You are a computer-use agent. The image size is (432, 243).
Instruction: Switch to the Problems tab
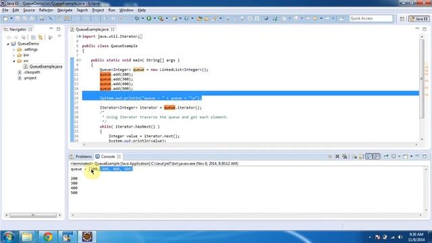pos(81,157)
